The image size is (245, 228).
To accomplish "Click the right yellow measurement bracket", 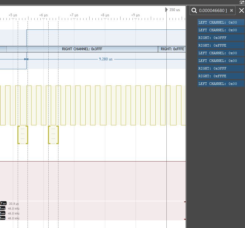I will click(x=53, y=135).
